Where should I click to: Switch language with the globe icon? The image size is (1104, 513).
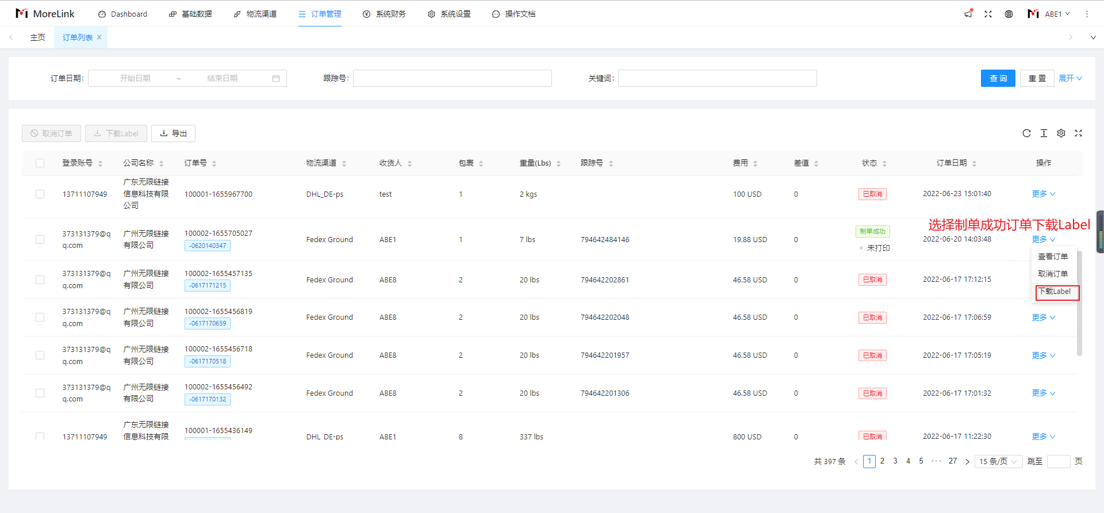[x=1009, y=14]
